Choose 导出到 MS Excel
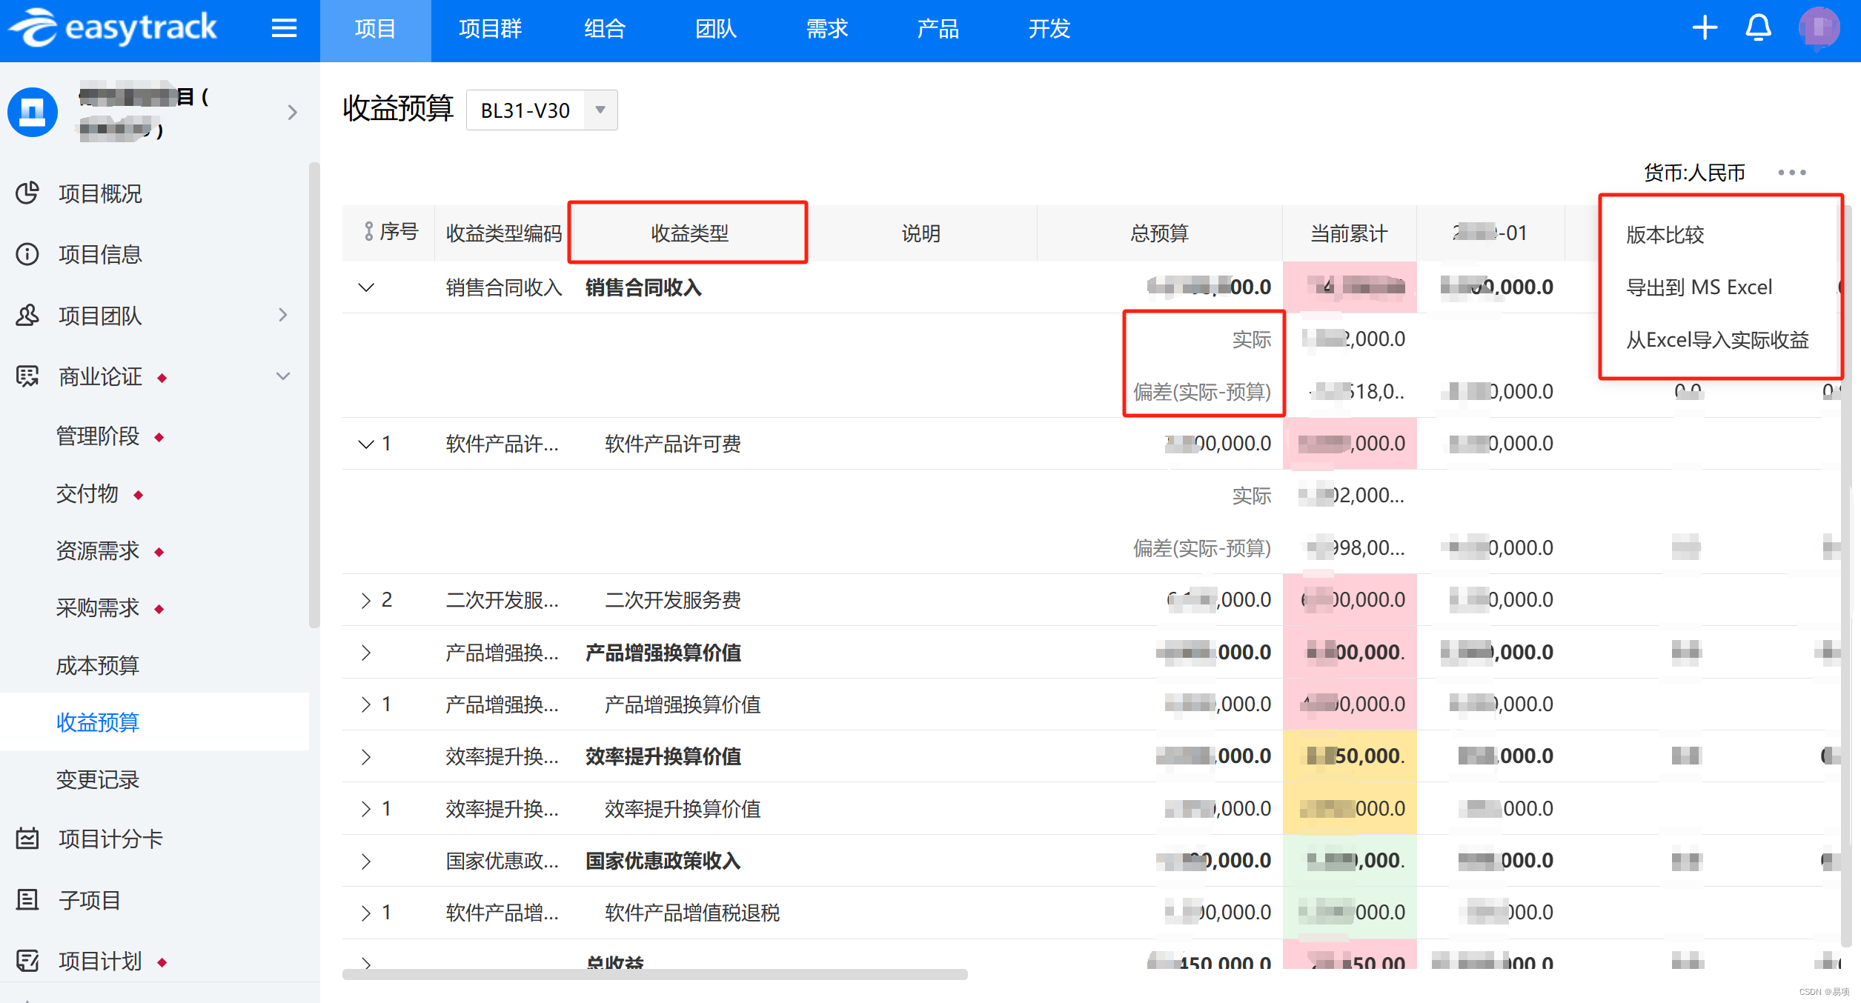The image size is (1861, 1003). [1699, 287]
